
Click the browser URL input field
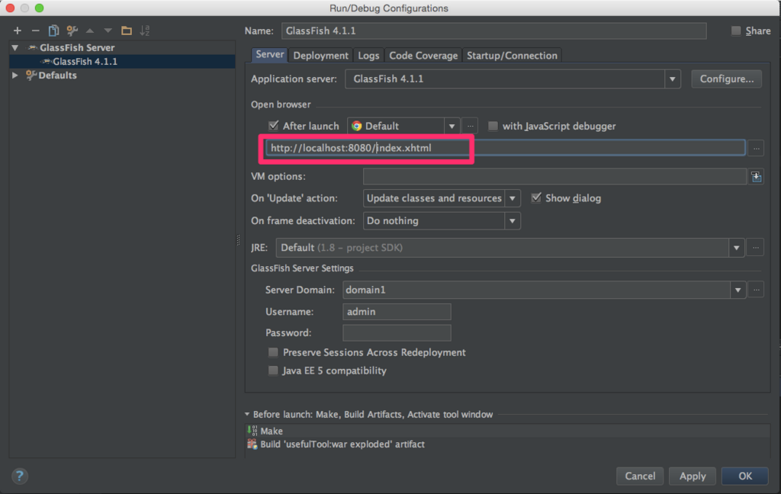click(505, 148)
